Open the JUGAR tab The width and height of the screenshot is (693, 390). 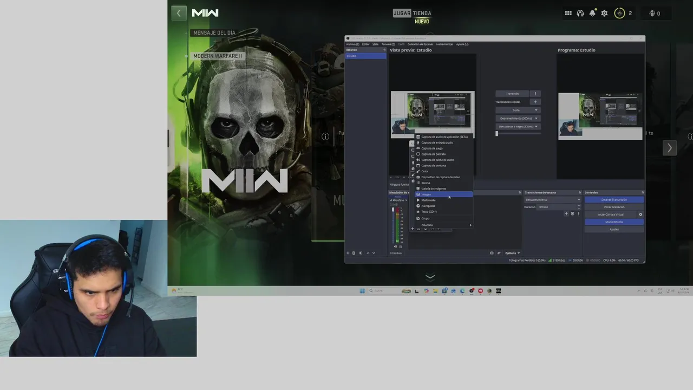402,13
